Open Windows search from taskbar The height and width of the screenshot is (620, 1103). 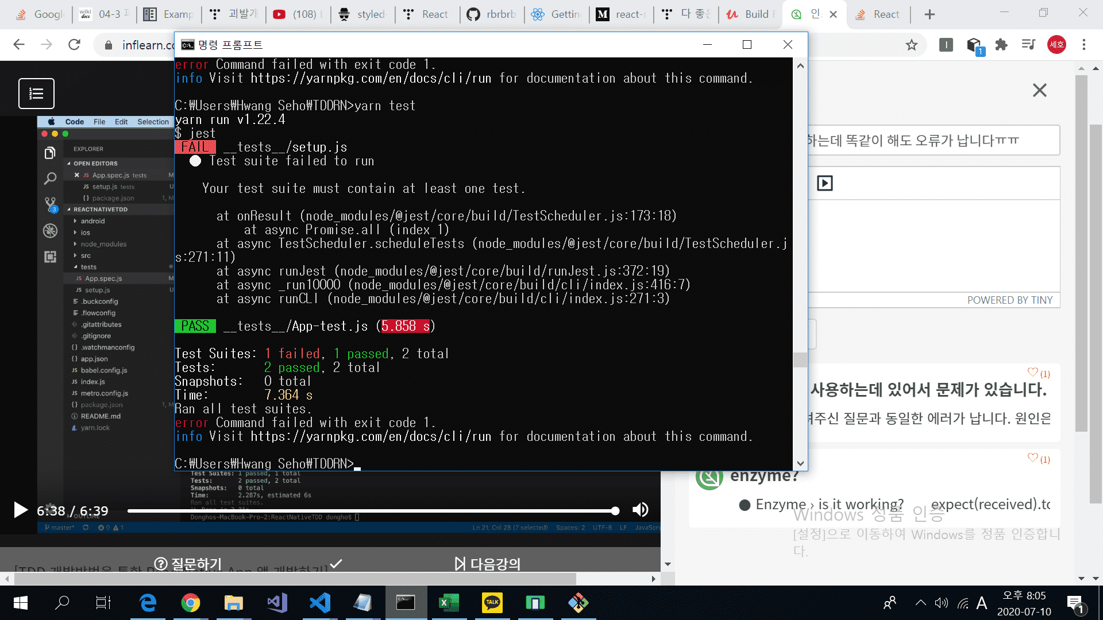pos(62,603)
